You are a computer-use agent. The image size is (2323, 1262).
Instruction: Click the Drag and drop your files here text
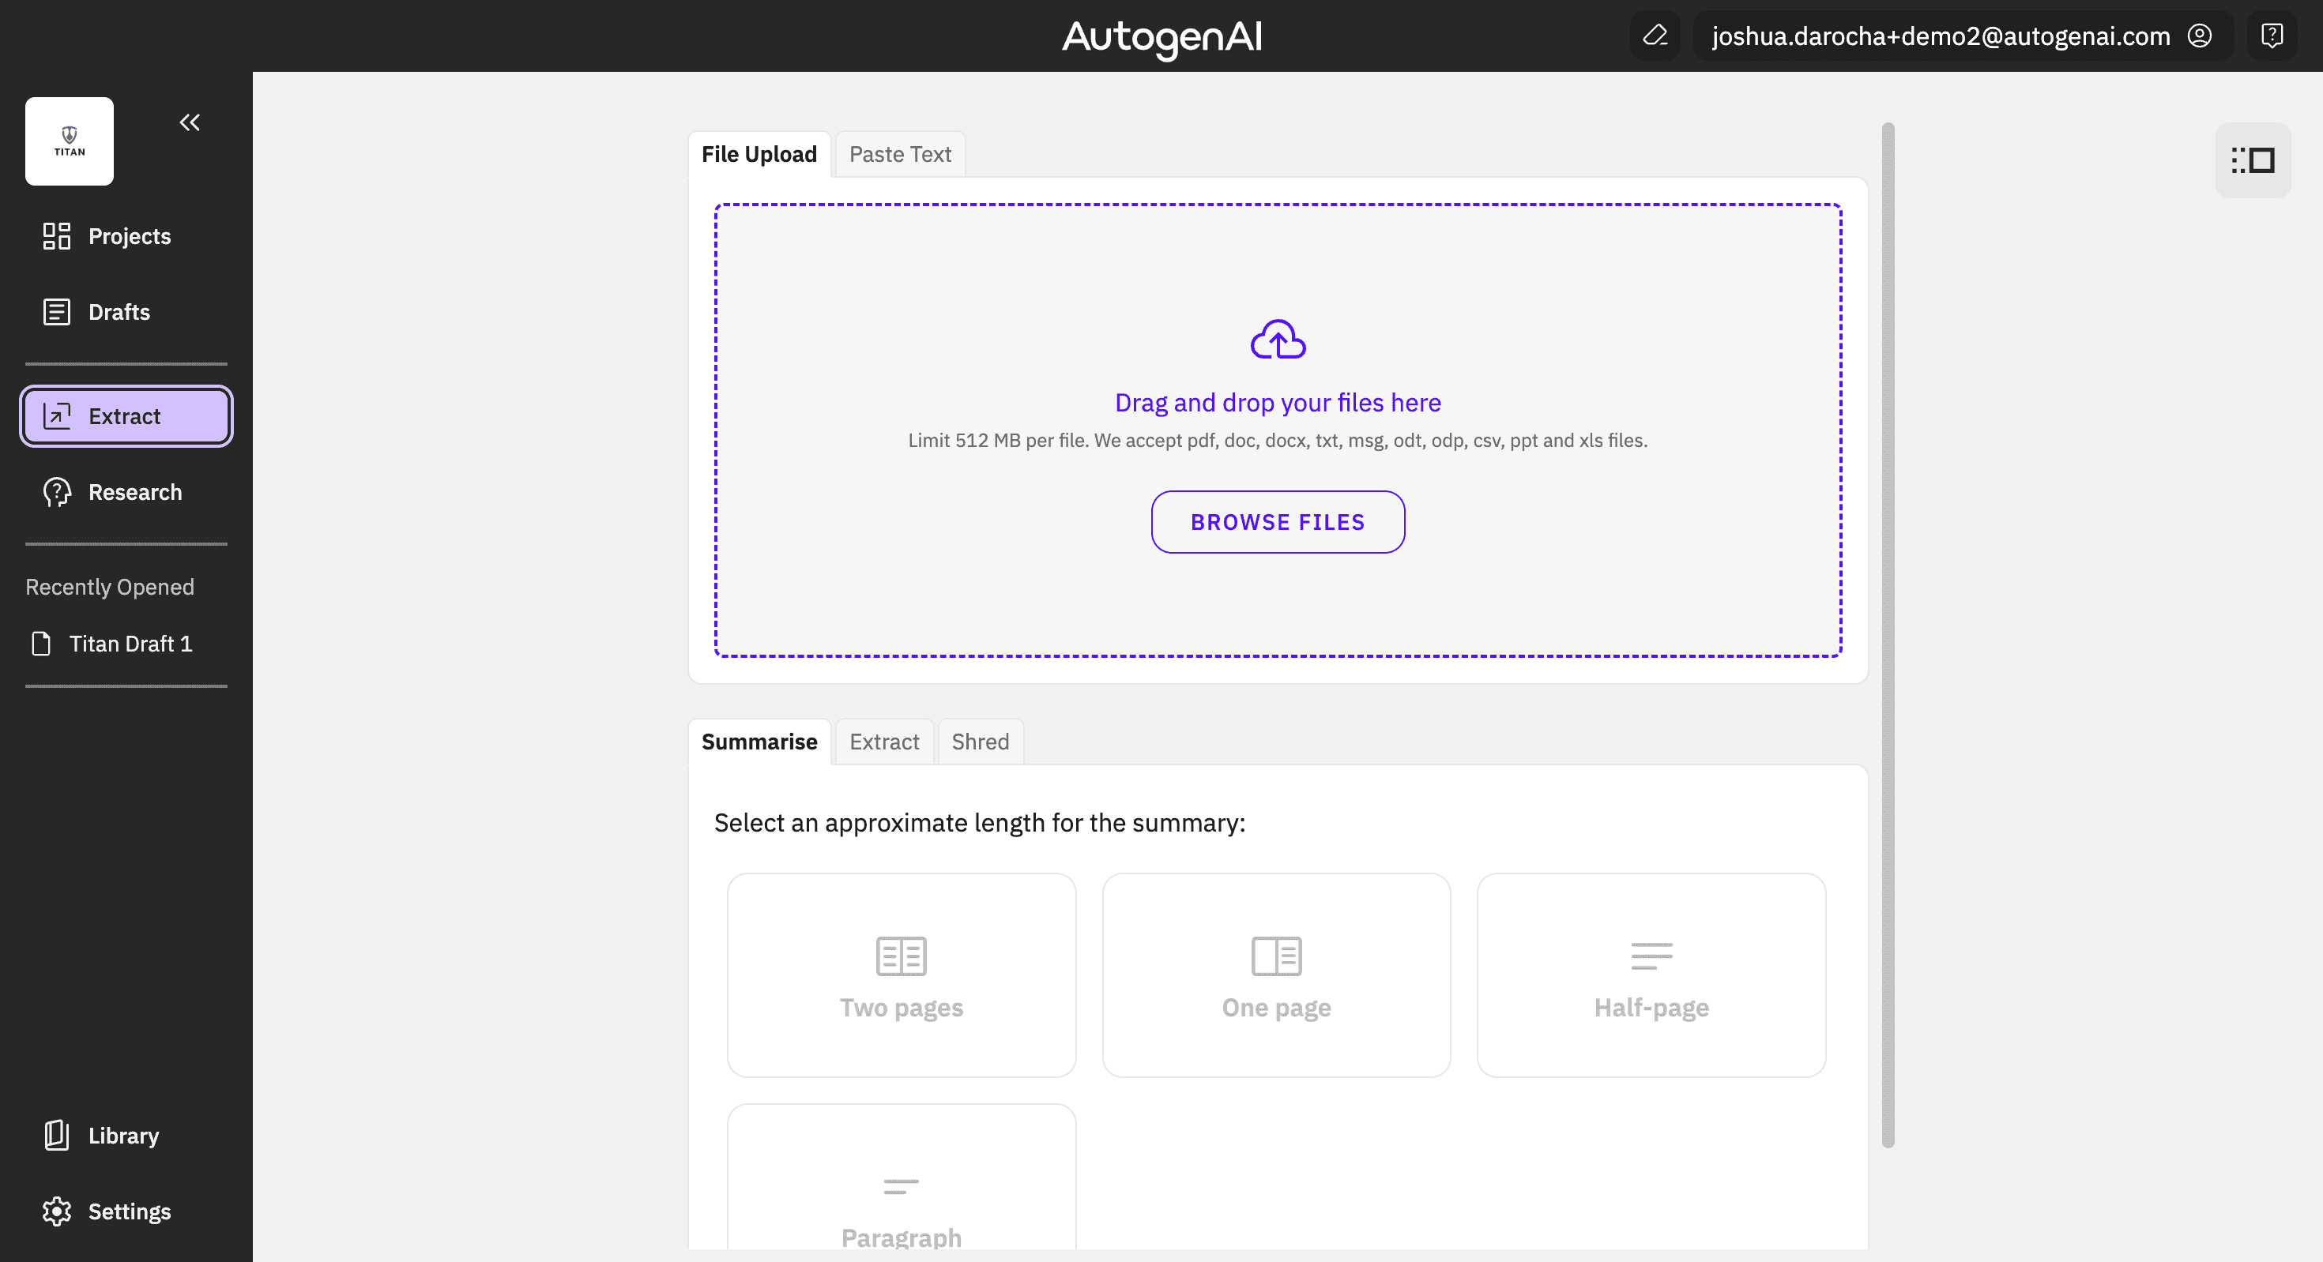pos(1278,403)
